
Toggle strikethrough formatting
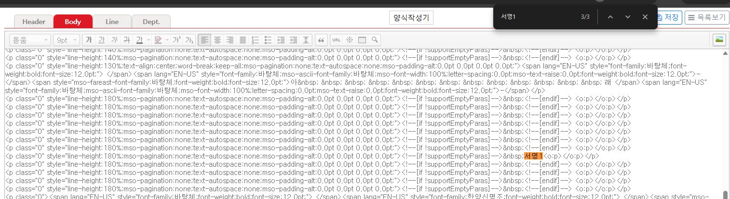click(x=127, y=40)
